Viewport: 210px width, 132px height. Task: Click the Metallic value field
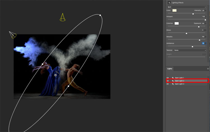(204, 37)
